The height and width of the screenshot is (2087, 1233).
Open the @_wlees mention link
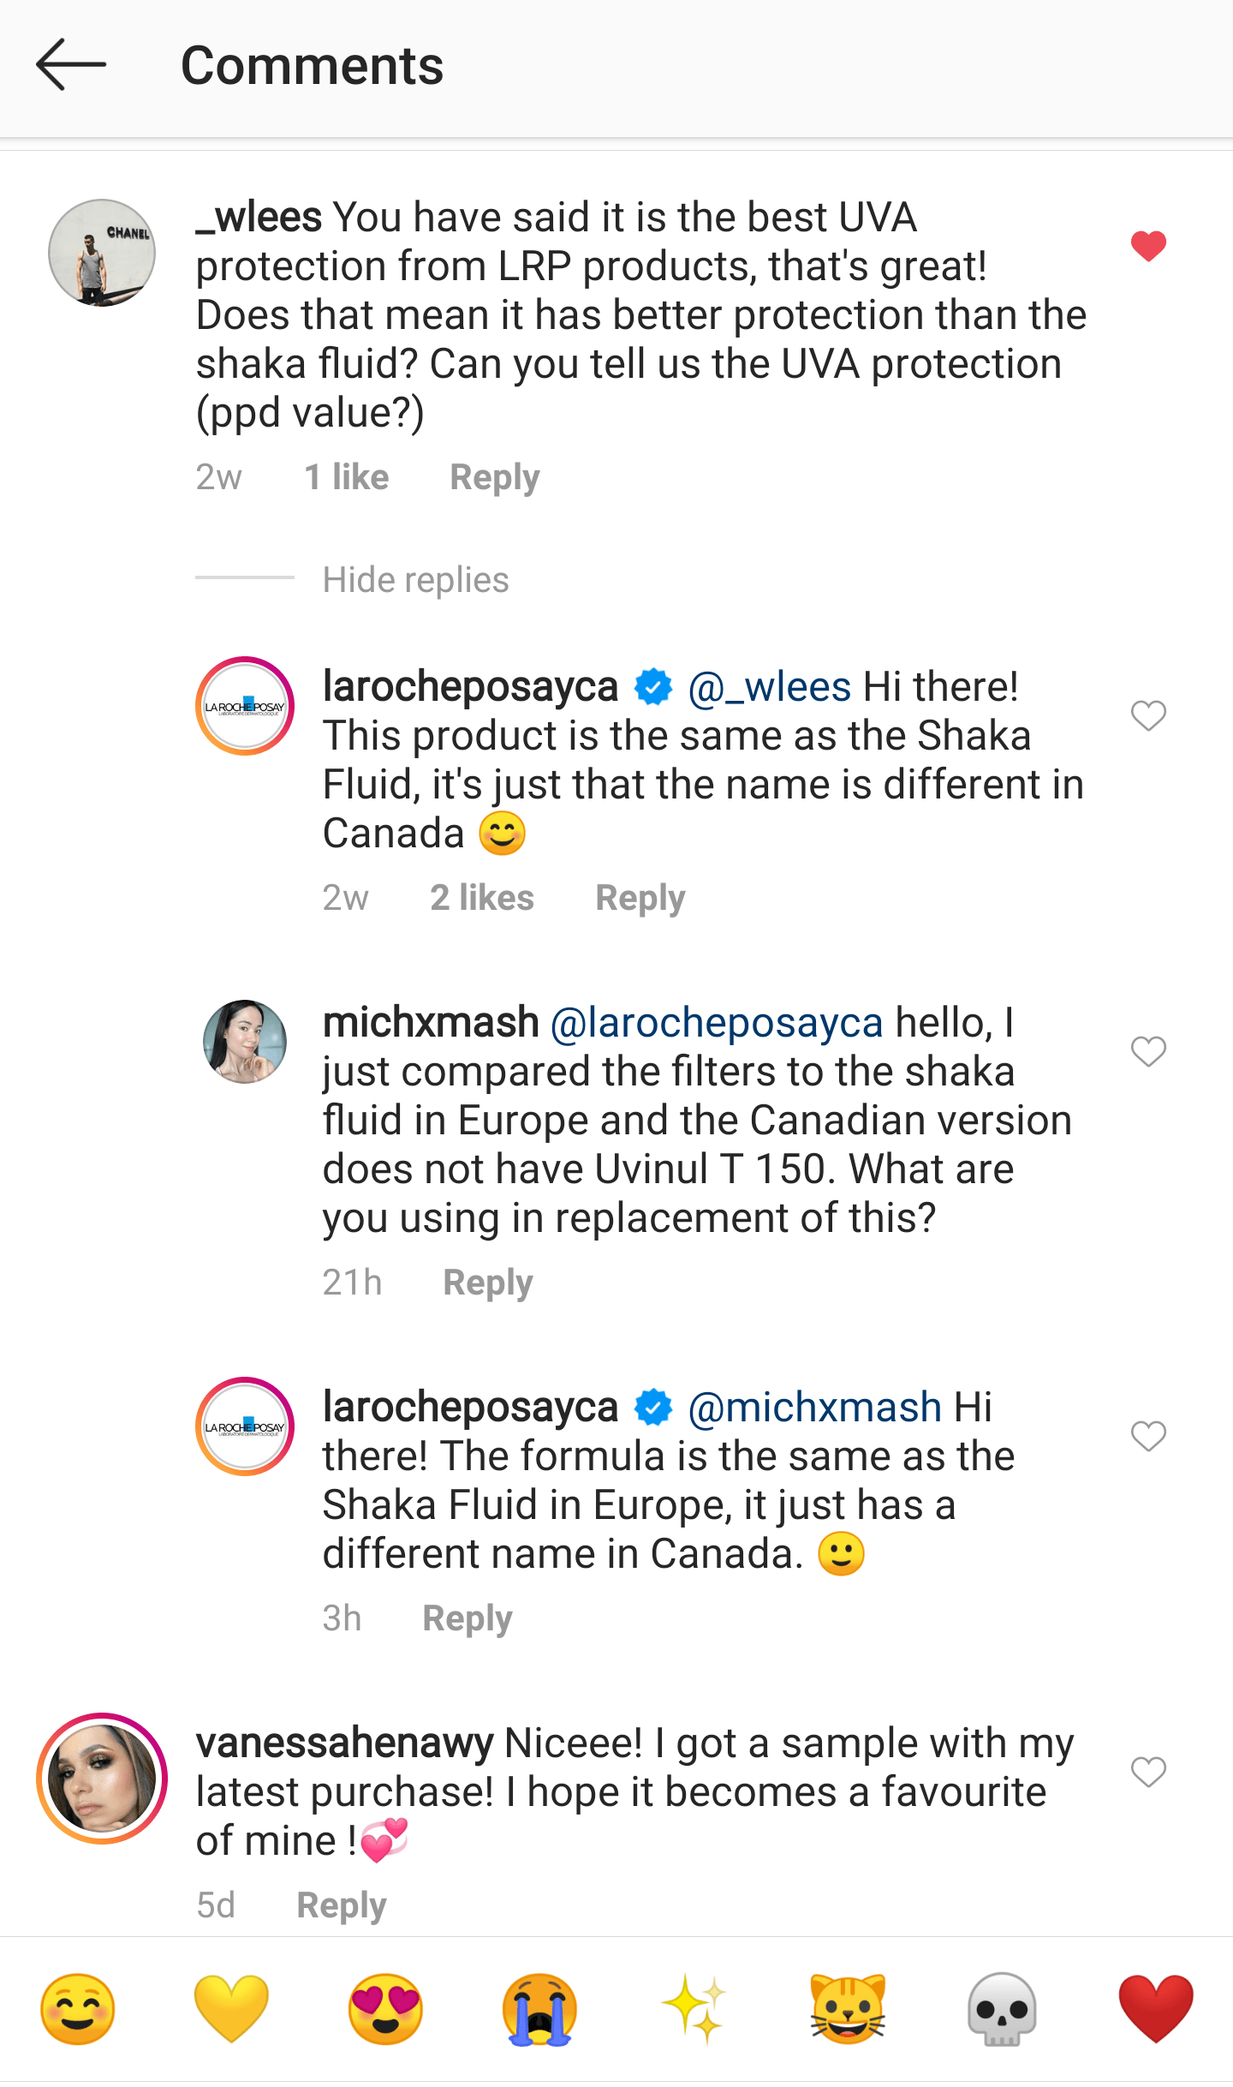(769, 687)
